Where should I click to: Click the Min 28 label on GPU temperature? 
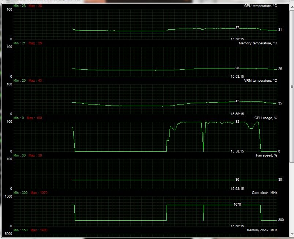tap(19, 6)
